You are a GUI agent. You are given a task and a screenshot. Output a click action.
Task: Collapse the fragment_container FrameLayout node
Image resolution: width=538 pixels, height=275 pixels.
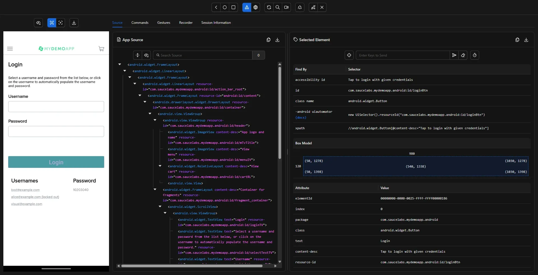155,190
